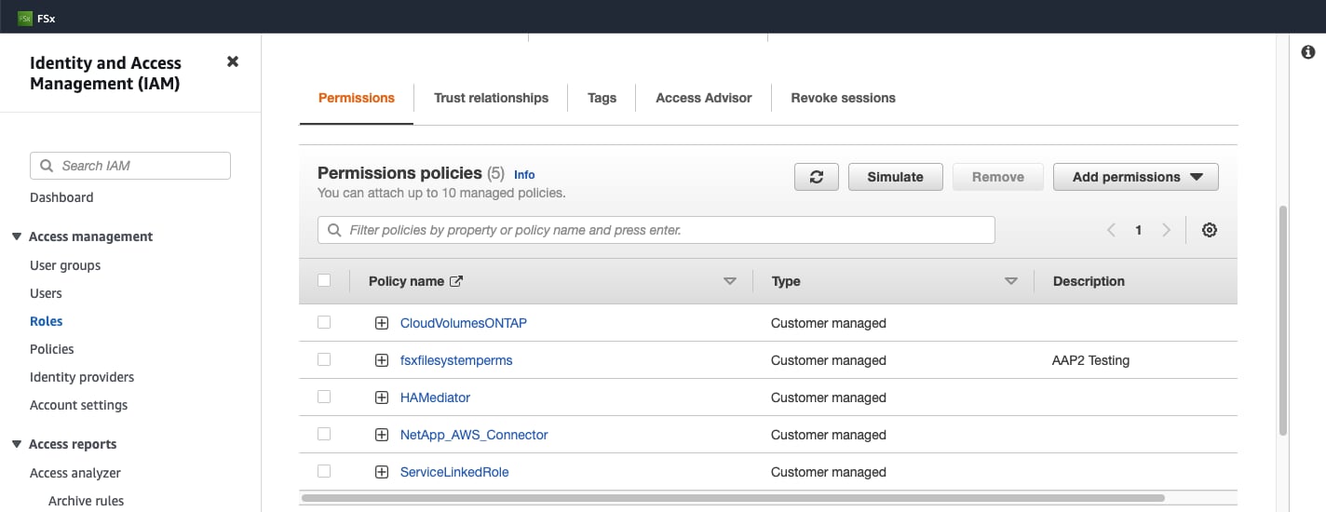Open the table settings gear icon
Viewport: 1326px width, 512px height.
(1210, 230)
